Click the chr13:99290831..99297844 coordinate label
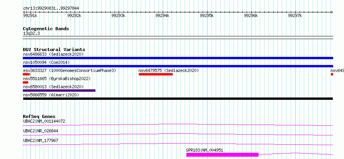This screenshot has width=344, height=159. pos(51,9)
